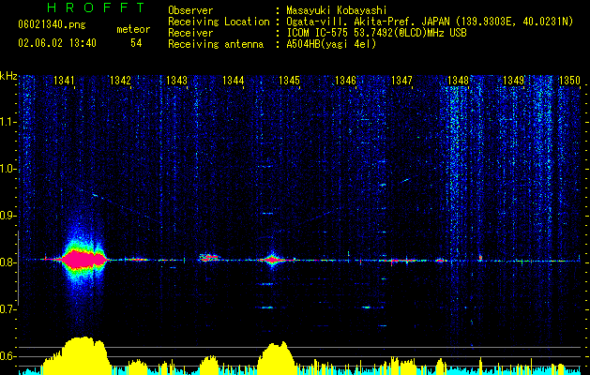Click the 1346 time marker
This screenshot has width=590, height=375.
(345, 81)
